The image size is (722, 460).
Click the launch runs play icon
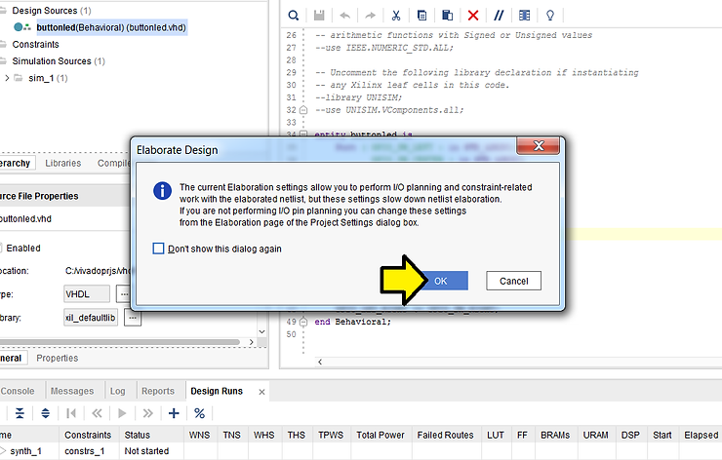click(122, 413)
